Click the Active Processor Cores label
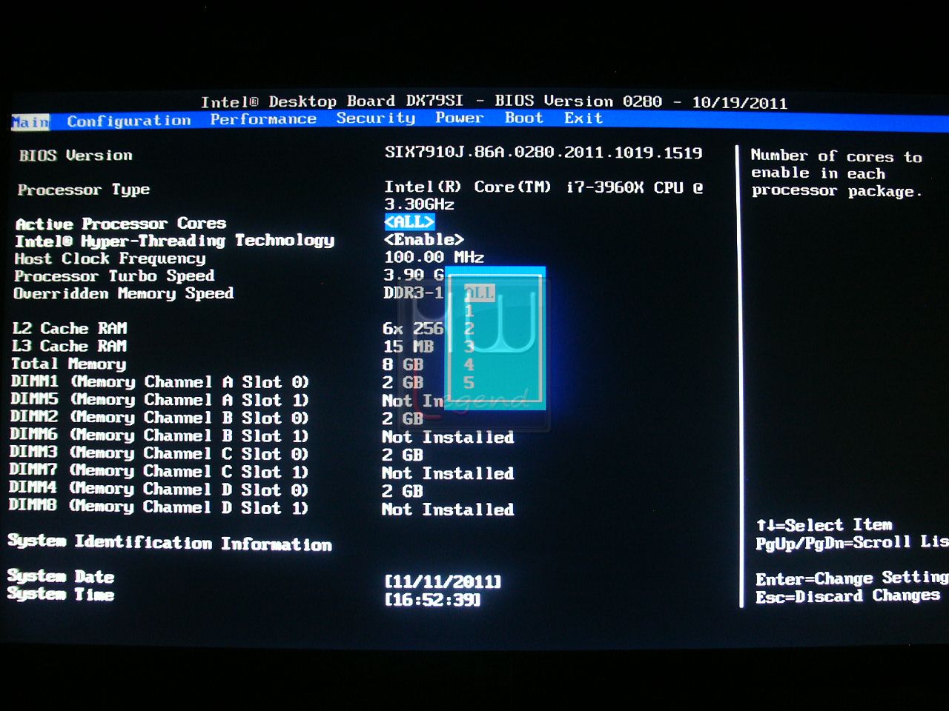Viewport: 949px width, 711px height. [121, 224]
